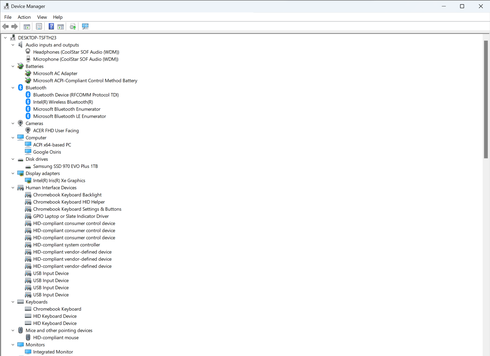This screenshot has height=356, width=490.
Task: Open the Help menu
Action: click(58, 17)
